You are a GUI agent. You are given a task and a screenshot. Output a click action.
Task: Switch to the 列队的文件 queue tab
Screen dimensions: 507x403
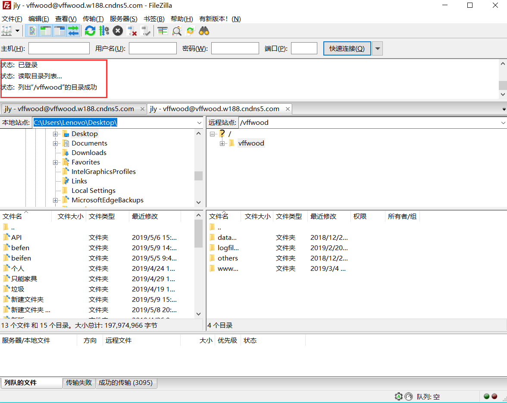coord(31,383)
